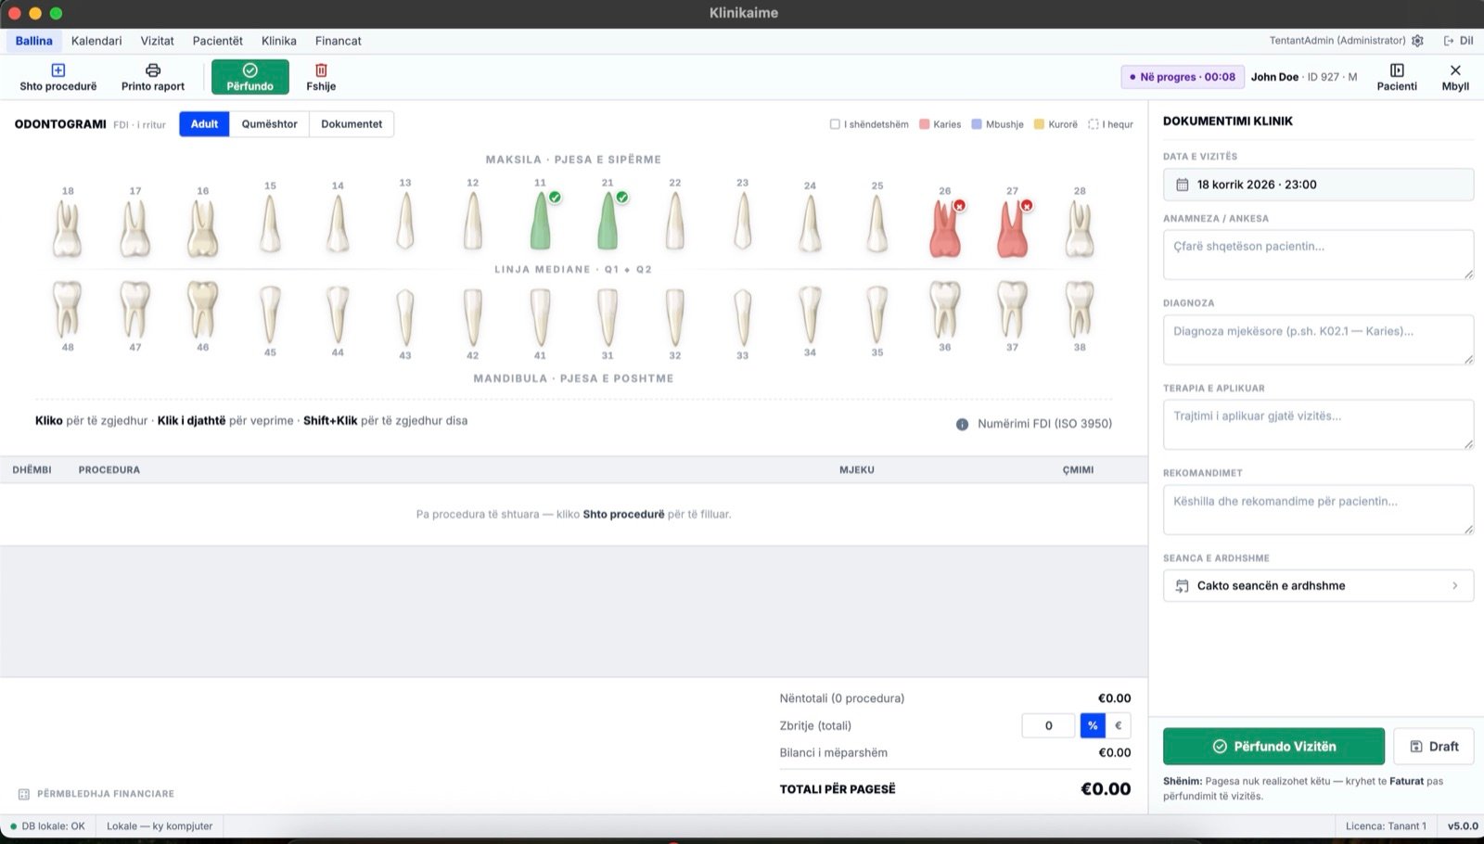This screenshot has width=1484, height=844.
Task: Switch to the Qumështor dentition tab
Action: tap(269, 124)
